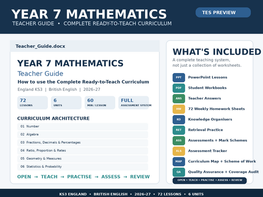
Task: Click the 60 Min / Lesson stat card
Action: coord(100,102)
